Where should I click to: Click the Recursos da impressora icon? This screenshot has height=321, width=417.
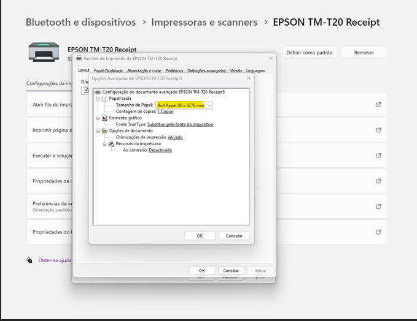pyautogui.click(x=111, y=143)
